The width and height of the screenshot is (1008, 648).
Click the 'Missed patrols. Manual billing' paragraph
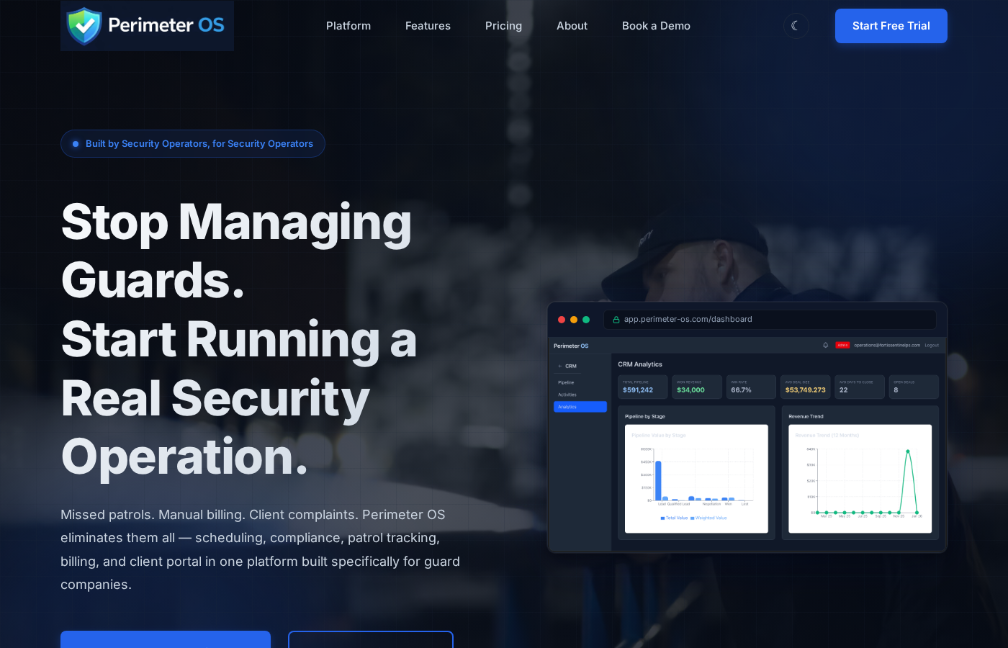pos(261,549)
